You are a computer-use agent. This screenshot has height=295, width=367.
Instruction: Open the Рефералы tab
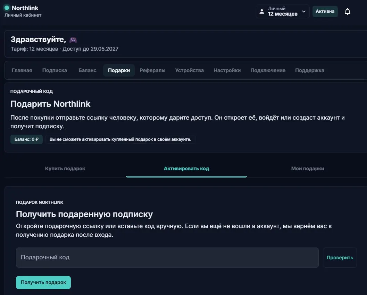152,70
